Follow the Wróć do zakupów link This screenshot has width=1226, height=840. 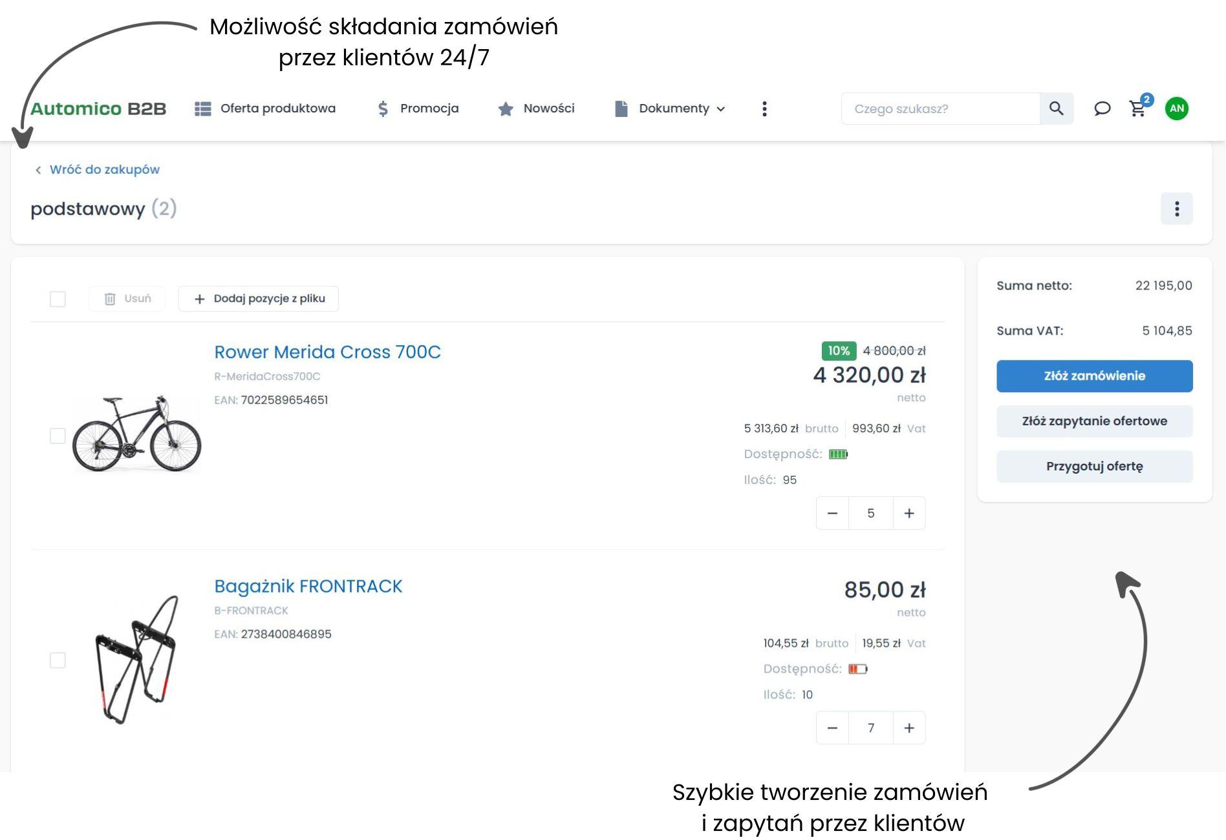click(x=104, y=169)
